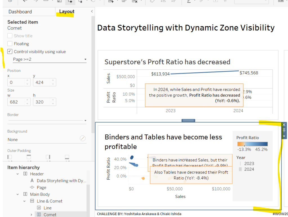Collapse the left side panel chevron
The height and width of the screenshot is (217, 288).
92,12
